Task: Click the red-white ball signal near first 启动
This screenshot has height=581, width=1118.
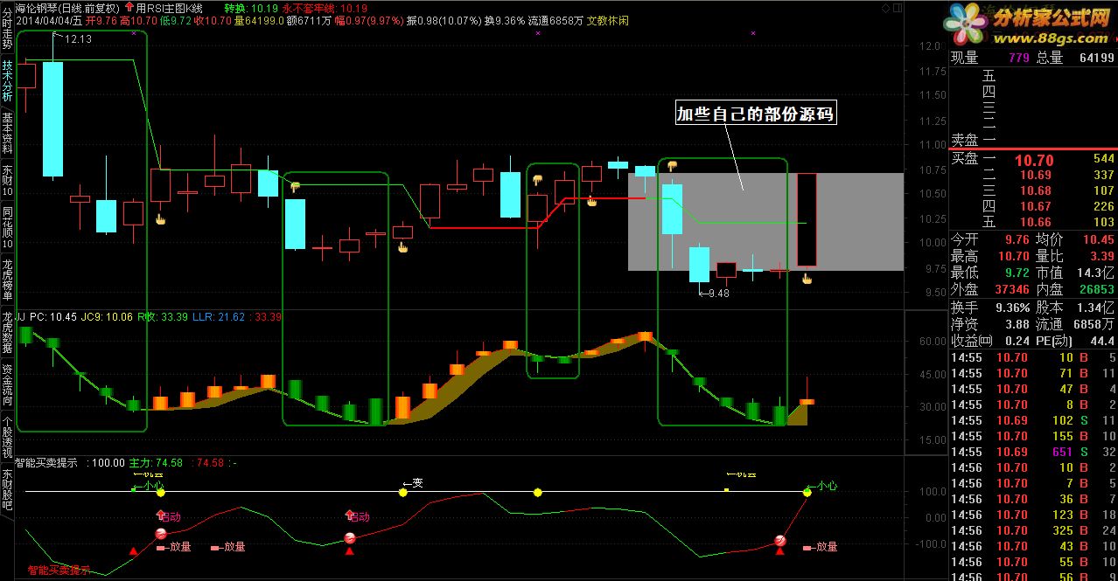Action: pos(160,534)
